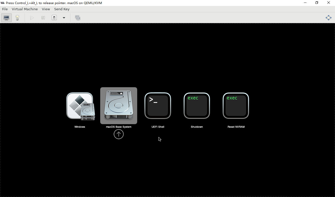Click the up-arrow circle under macOS Base System
Viewport: 335px width, 197px height.
click(x=119, y=134)
